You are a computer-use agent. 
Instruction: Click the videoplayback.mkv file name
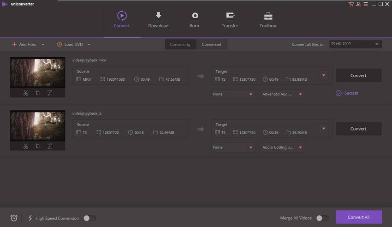pyautogui.click(x=89, y=60)
